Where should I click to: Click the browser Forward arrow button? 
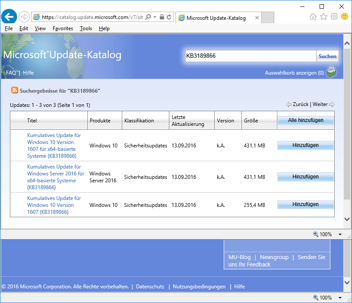tap(24, 17)
